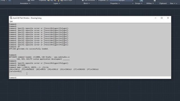Image resolution: width=180 pixels, height=101 pixels.
Task: Click the '[version=R12]' text line
Action: pyautogui.click(x=15, y=72)
